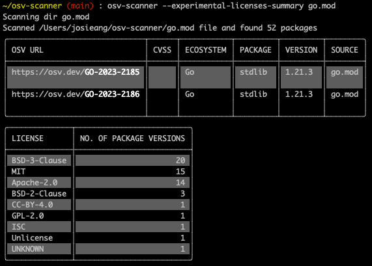Click the SOURCE column header

coord(345,50)
